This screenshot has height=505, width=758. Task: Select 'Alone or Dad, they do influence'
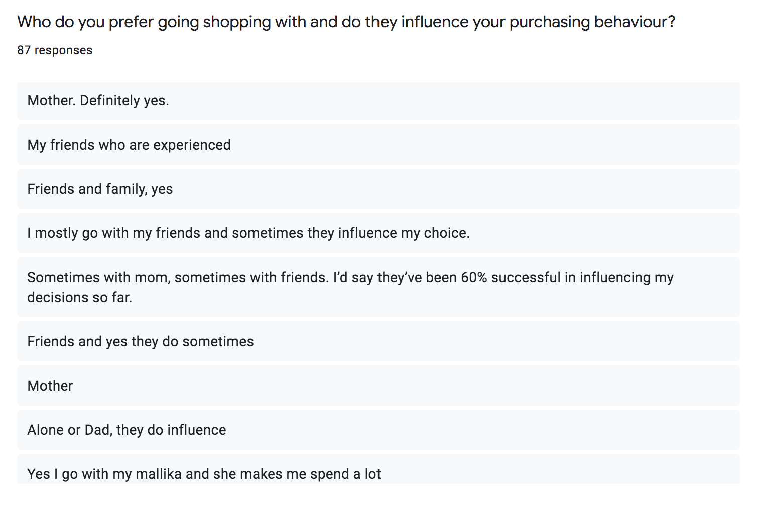point(378,430)
